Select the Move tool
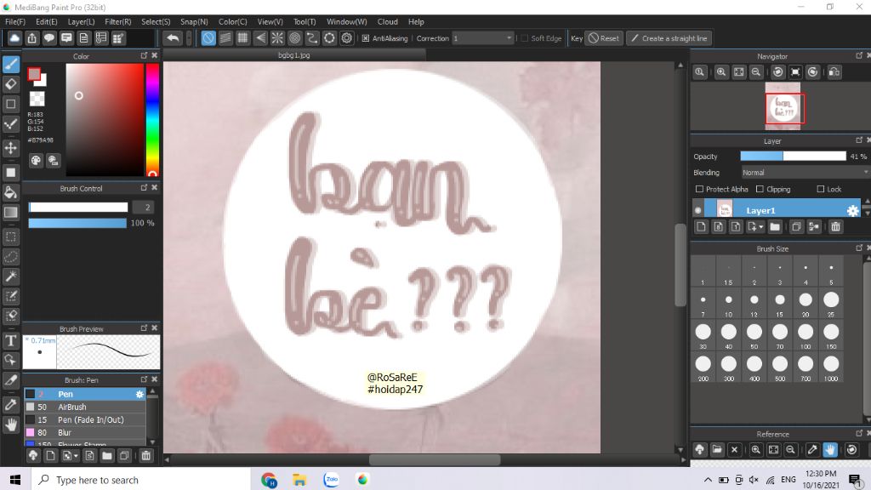 pos(10,148)
